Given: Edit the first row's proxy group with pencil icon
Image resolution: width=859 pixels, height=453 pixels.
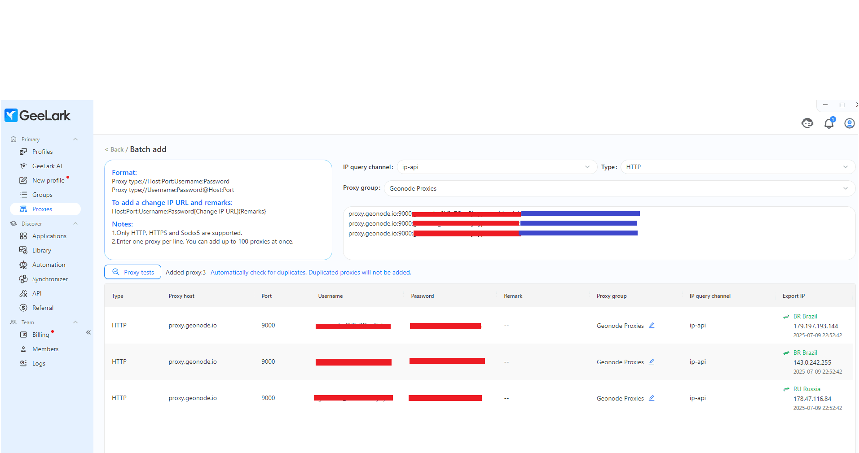Looking at the screenshot, I should [652, 325].
